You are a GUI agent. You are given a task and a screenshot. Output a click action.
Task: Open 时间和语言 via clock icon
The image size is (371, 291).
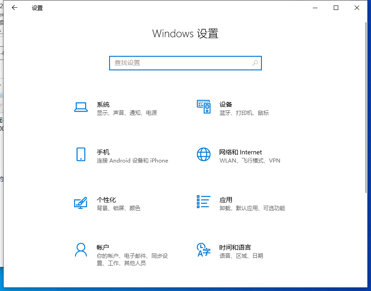pyautogui.click(x=203, y=250)
